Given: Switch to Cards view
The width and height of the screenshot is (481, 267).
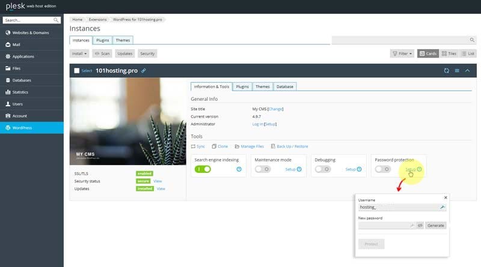Looking at the screenshot, I should [428, 53].
